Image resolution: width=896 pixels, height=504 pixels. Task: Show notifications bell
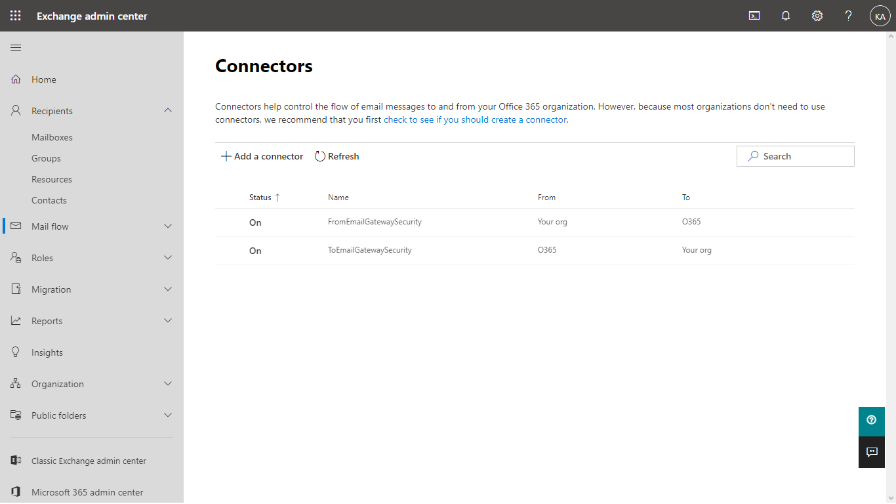point(786,16)
